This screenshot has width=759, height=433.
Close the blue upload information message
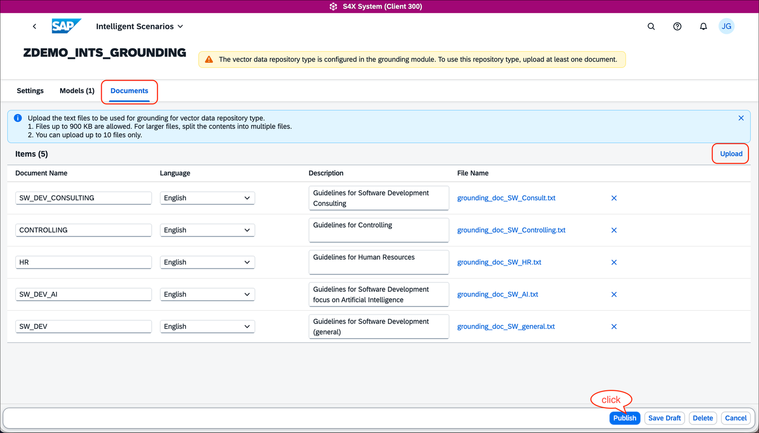click(741, 118)
